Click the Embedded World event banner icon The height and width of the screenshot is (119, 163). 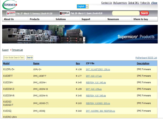(x=11, y=13)
